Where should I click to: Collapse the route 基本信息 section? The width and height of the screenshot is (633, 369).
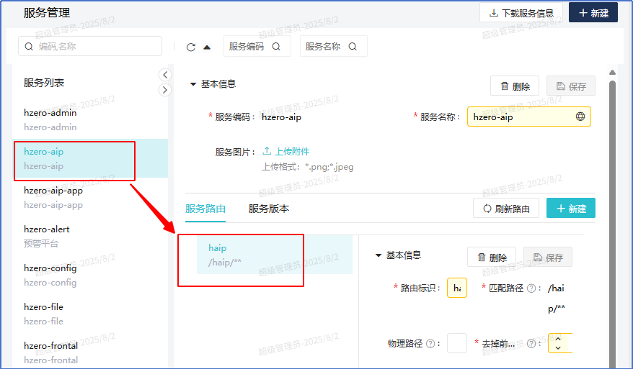click(379, 255)
